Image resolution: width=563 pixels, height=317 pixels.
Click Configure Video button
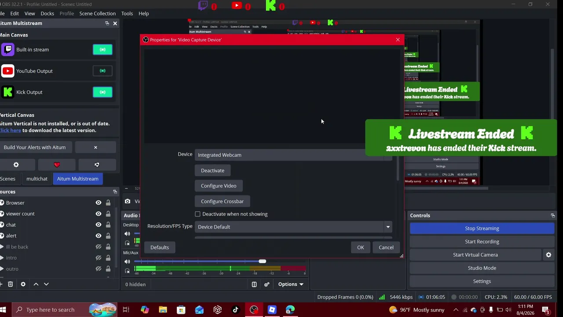219,186
